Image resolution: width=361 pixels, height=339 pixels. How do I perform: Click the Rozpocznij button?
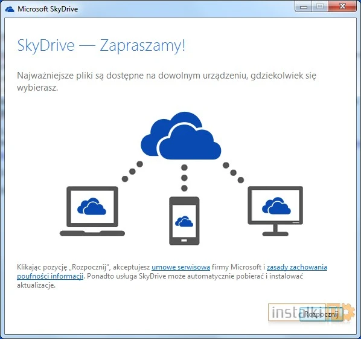click(321, 314)
